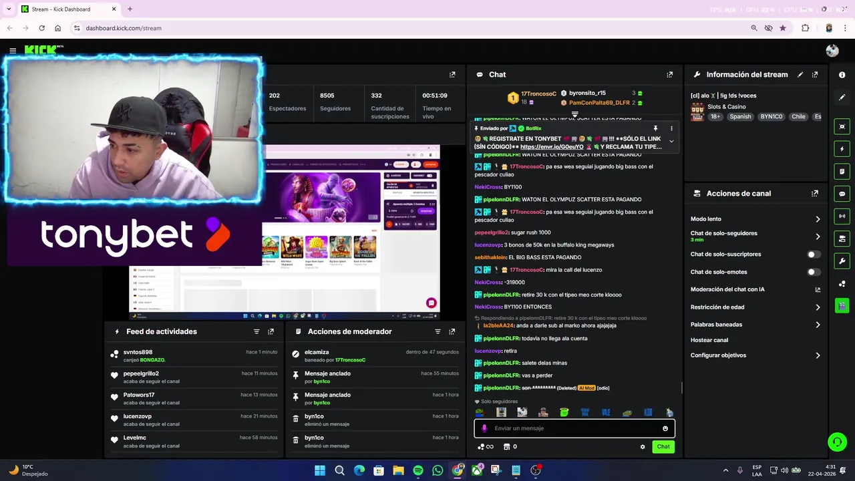Reload the page in browser
The height and width of the screenshot is (481, 855).
pyautogui.click(x=41, y=28)
